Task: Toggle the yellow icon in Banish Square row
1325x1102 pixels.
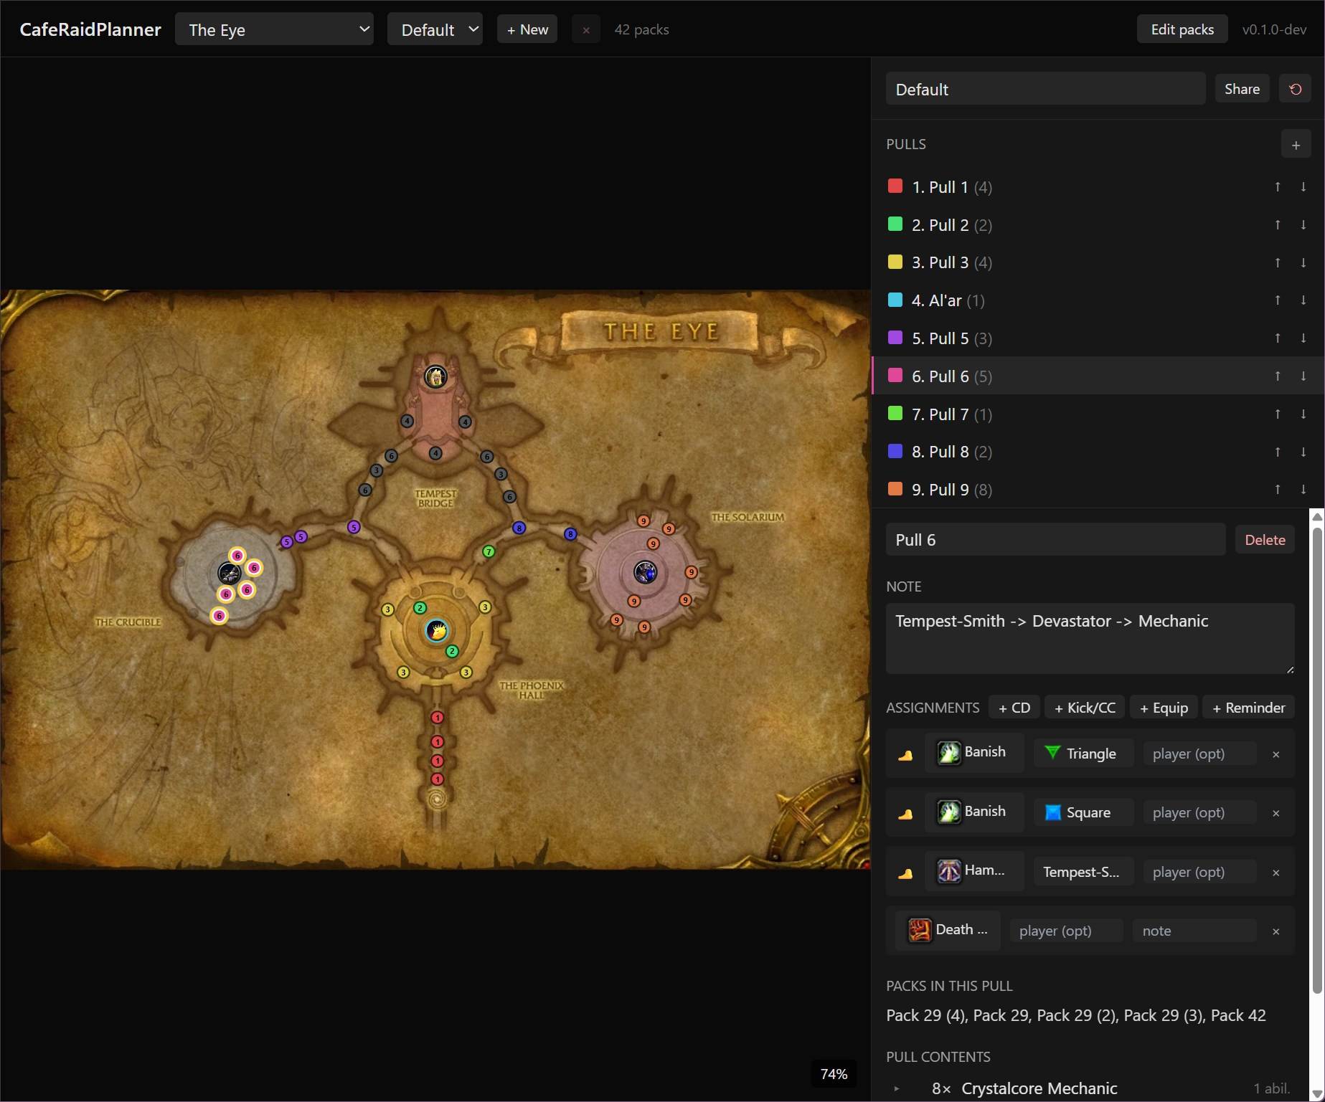Action: pyautogui.click(x=905, y=813)
